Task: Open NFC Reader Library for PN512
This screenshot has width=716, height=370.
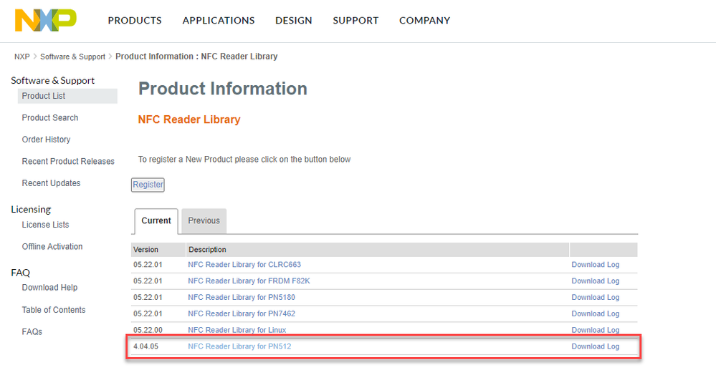Action: tap(239, 346)
